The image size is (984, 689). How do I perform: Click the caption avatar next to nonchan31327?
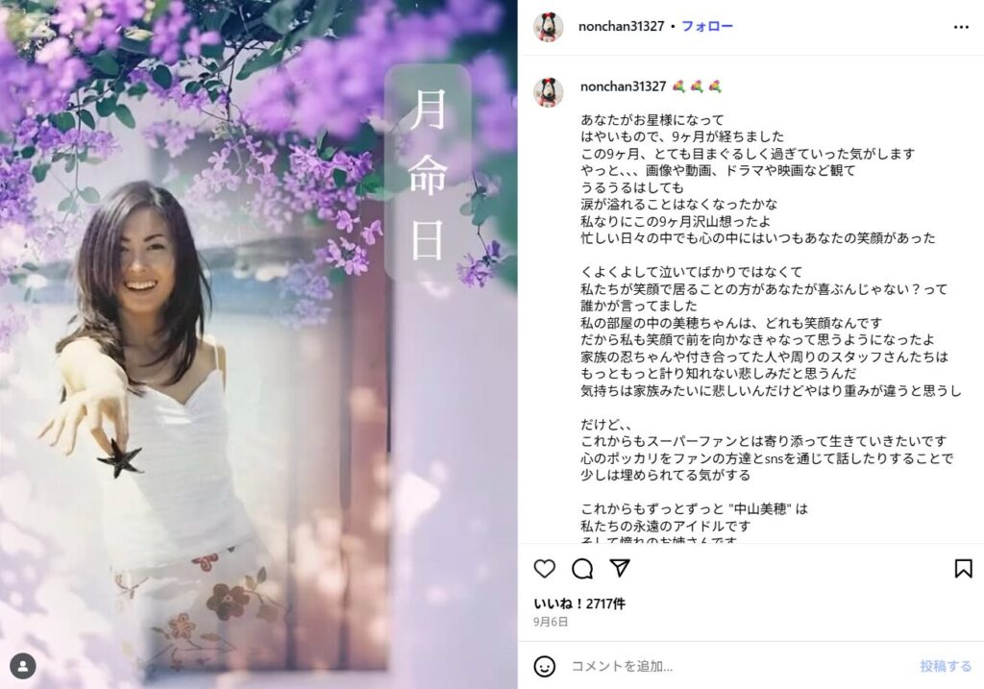coord(549,92)
